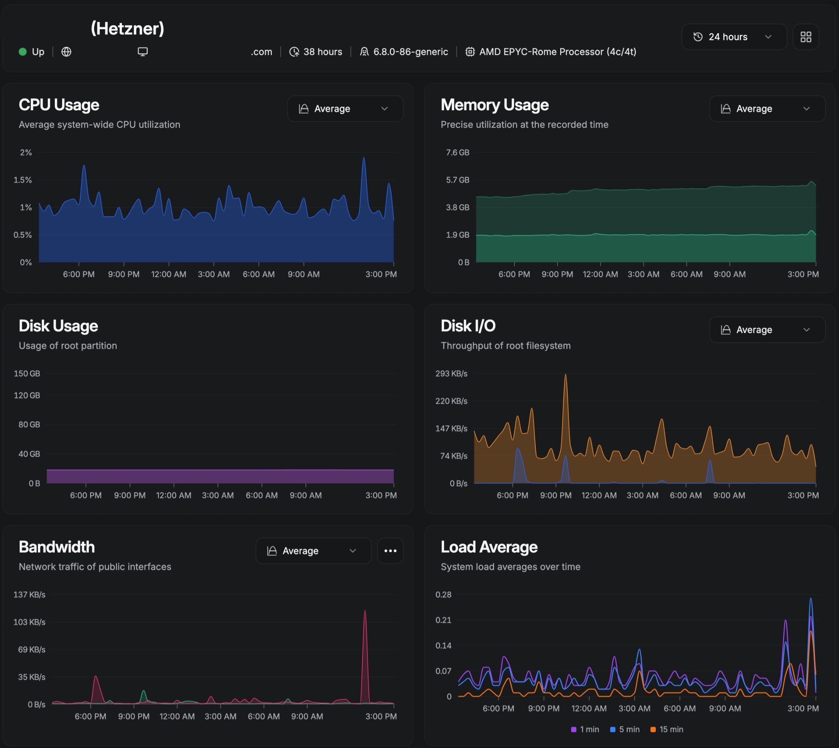Click AMD EPYC-Rome Processor text
This screenshot has height=748, width=839.
[x=558, y=52]
